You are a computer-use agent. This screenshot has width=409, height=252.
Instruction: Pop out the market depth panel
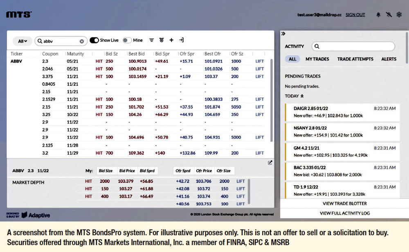tap(270, 162)
